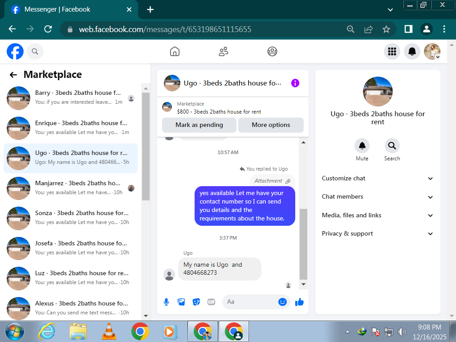Open volume speaker icon in system tray
The height and width of the screenshot is (342, 456).
[x=402, y=331]
